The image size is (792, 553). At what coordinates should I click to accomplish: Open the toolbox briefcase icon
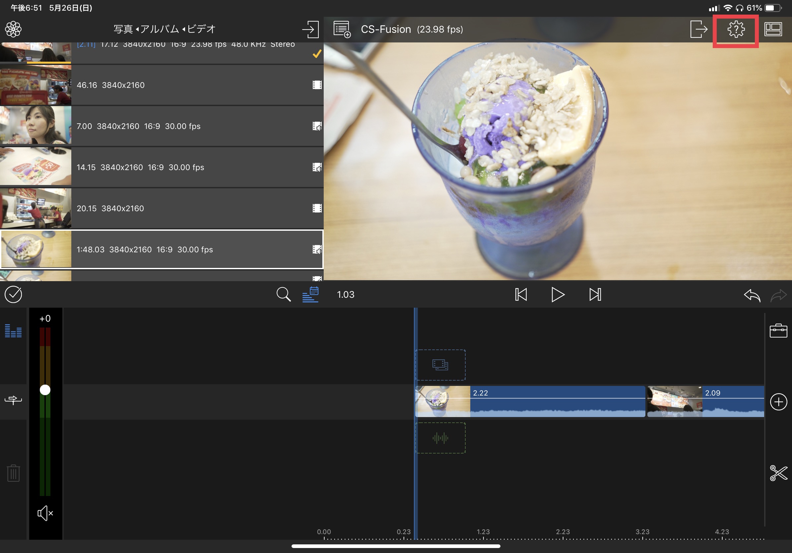[778, 331]
